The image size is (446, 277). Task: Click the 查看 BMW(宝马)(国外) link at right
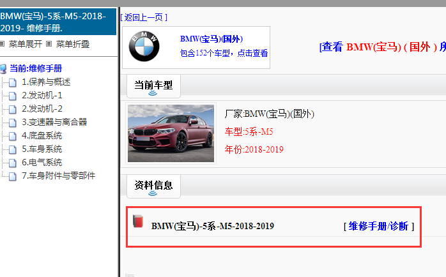click(382, 47)
